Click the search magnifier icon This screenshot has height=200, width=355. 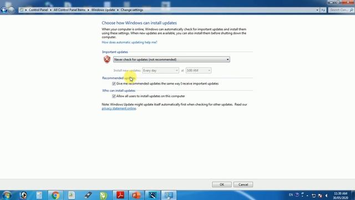pyautogui.click(x=351, y=10)
